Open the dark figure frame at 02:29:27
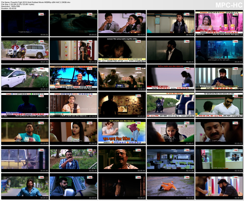Screen dimensions: 244x201 122,186
